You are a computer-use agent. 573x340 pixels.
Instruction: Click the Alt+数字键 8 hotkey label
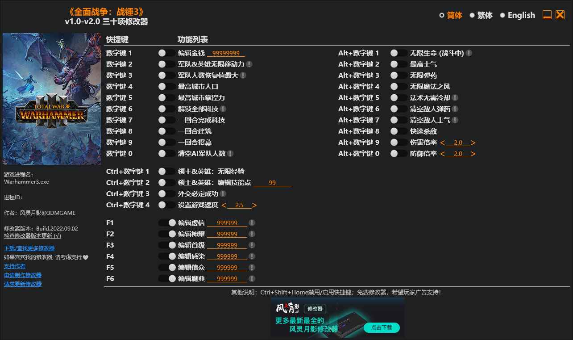click(359, 131)
